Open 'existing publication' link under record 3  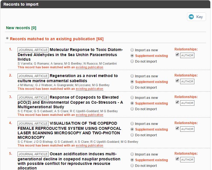(89, 115)
